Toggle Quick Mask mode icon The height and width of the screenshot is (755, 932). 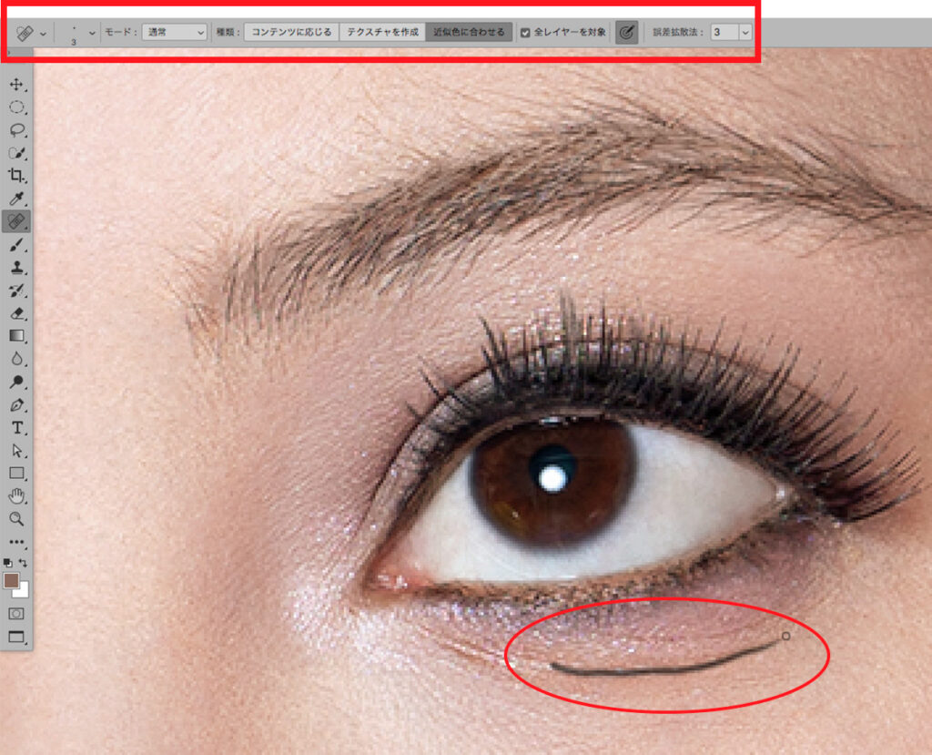tap(16, 613)
